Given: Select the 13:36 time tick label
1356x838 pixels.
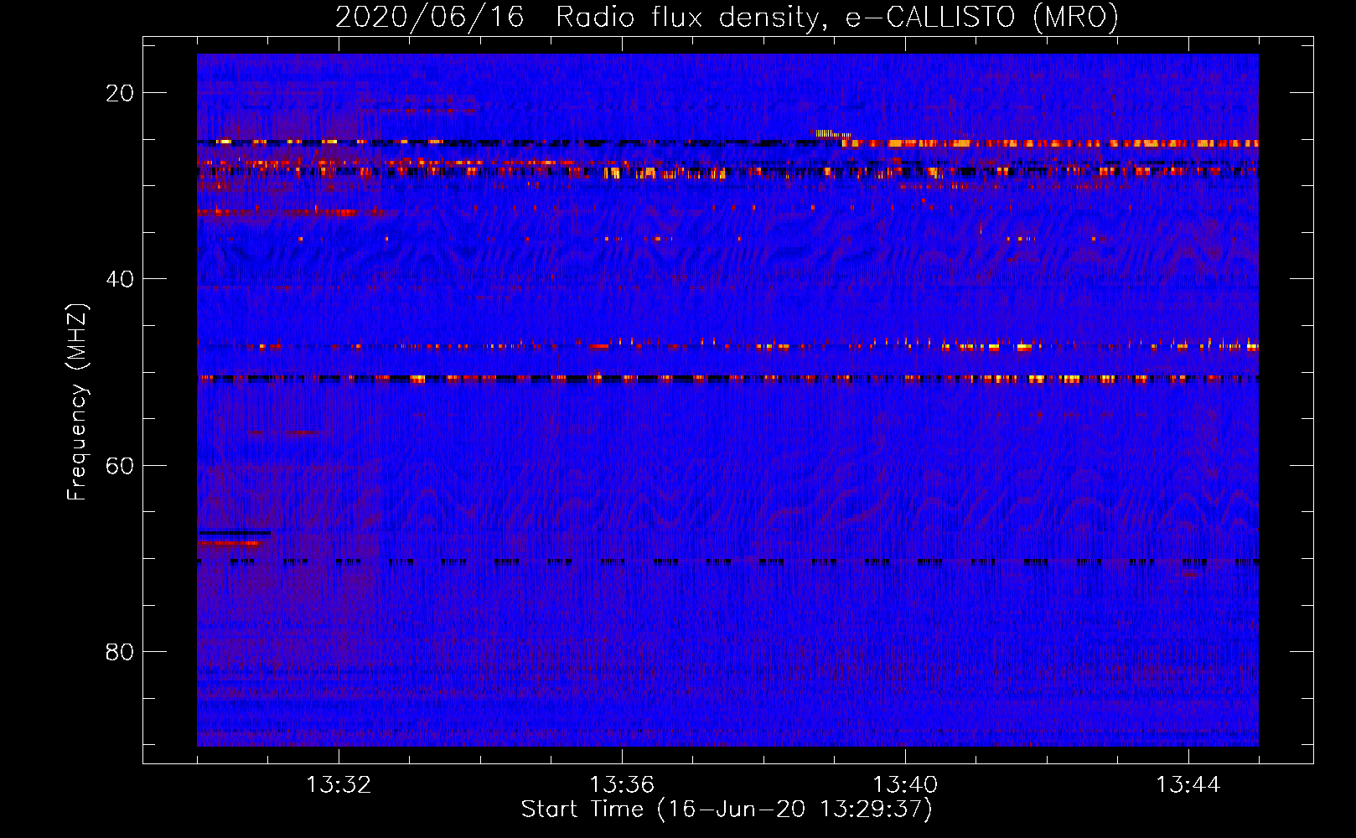Looking at the screenshot, I should 622,785.
